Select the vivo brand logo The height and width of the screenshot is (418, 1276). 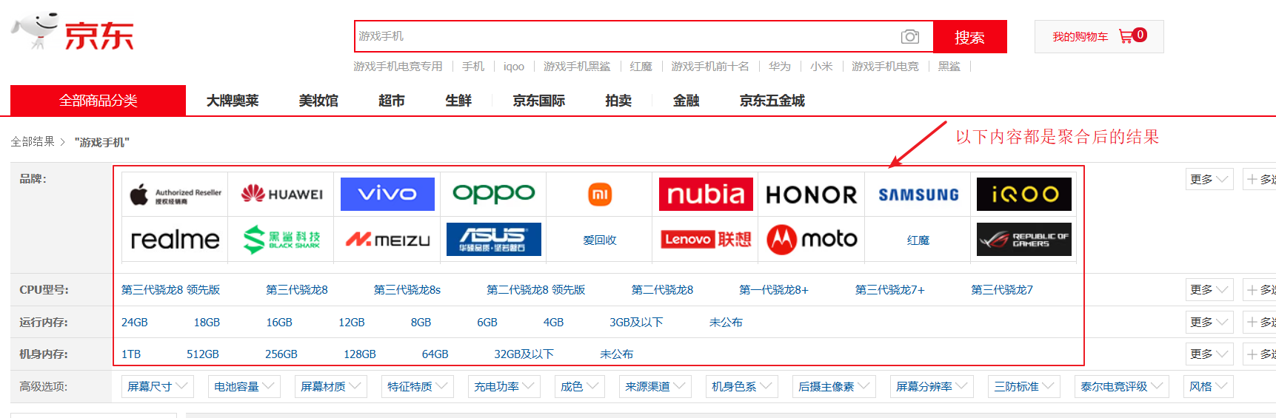(387, 194)
